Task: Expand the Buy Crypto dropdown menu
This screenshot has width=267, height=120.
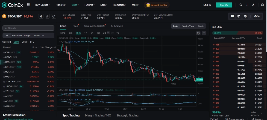Action: (x=43, y=5)
